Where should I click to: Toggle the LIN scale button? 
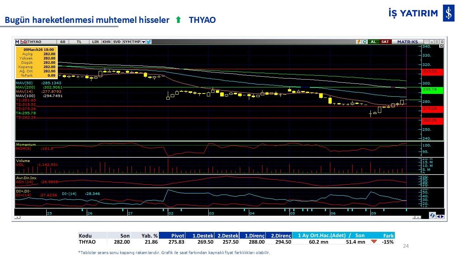pyautogui.click(x=95, y=42)
